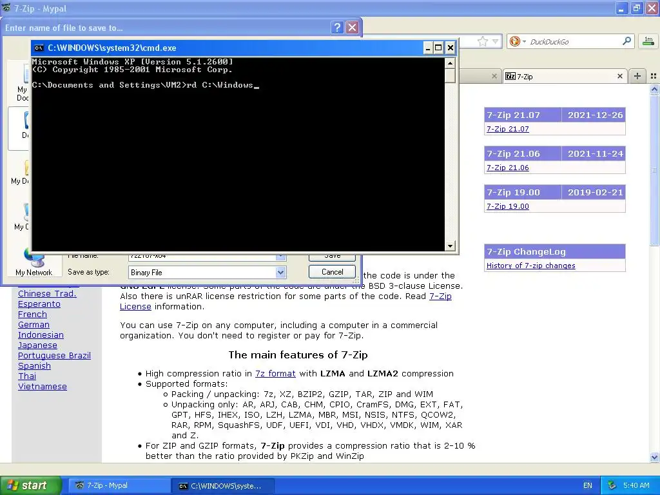This screenshot has height=495, width=660.
Task: Click cmd window scrollbar down arrow
Action: point(450,246)
